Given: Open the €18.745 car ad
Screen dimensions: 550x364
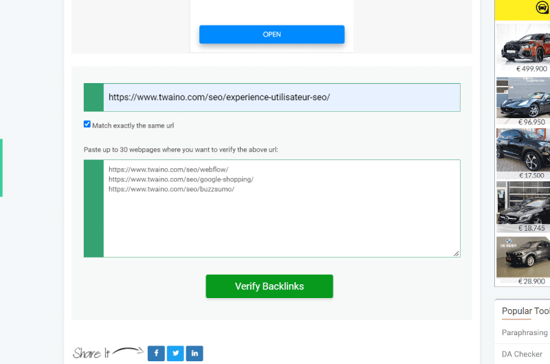Looking at the screenshot, I should click(523, 207).
